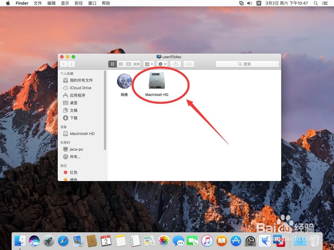Open the Apple menu
This screenshot has width=334, height=250.
pyautogui.click(x=8, y=3)
